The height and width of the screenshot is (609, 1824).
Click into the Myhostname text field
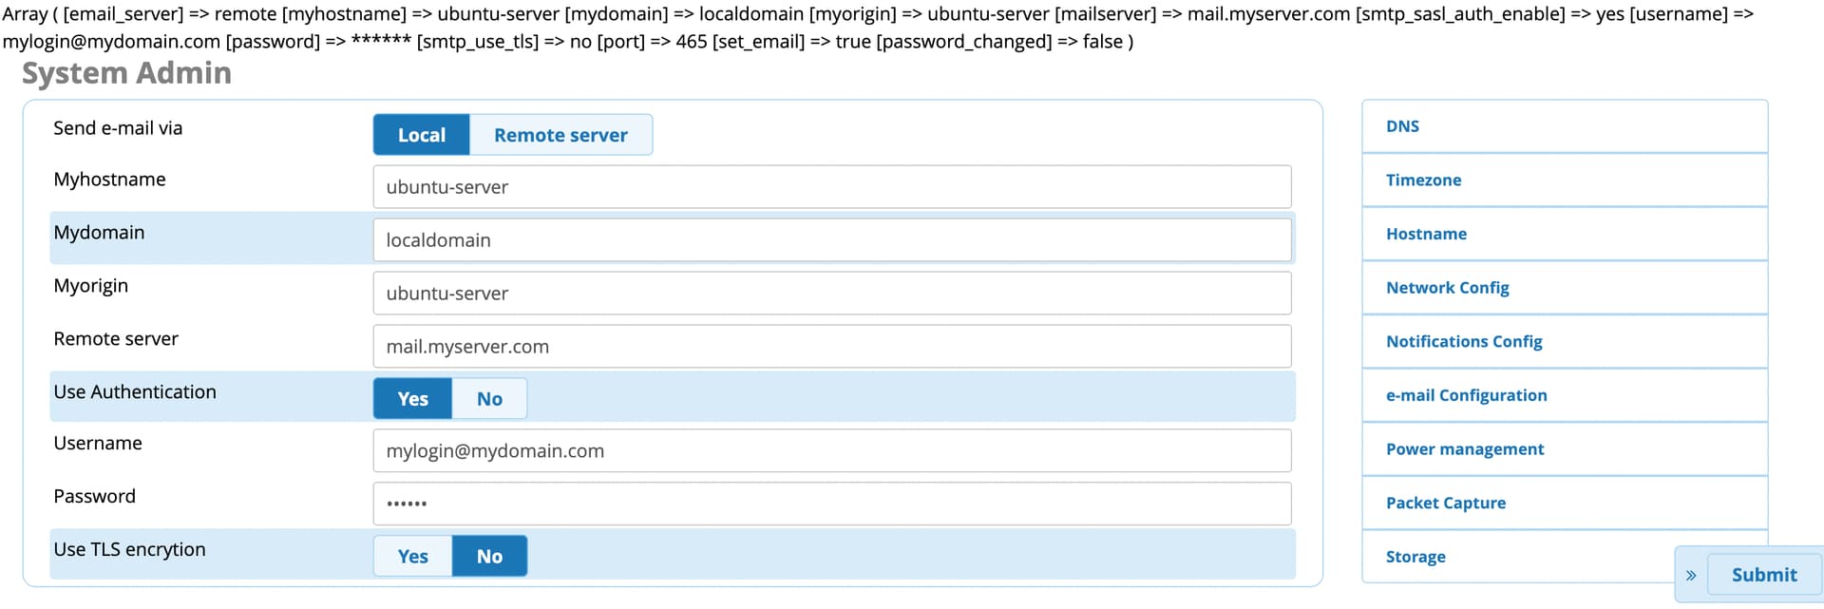[832, 187]
